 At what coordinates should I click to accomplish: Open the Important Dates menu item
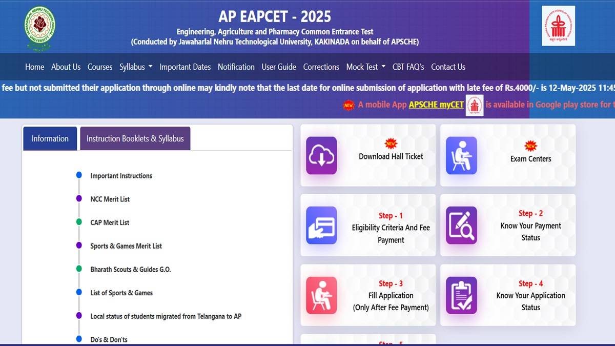pyautogui.click(x=185, y=67)
